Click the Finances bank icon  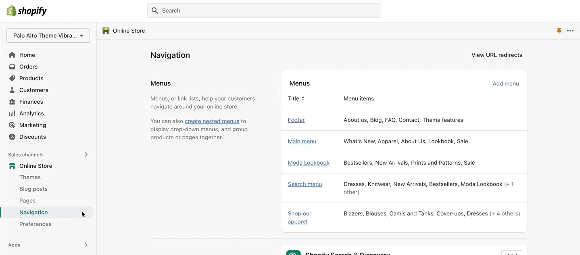(x=12, y=102)
